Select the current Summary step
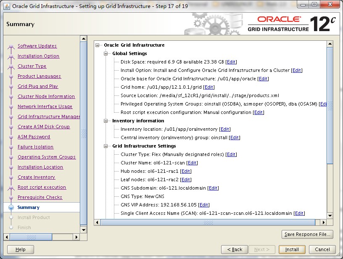The height and width of the screenshot is (259, 343). [x=29, y=207]
